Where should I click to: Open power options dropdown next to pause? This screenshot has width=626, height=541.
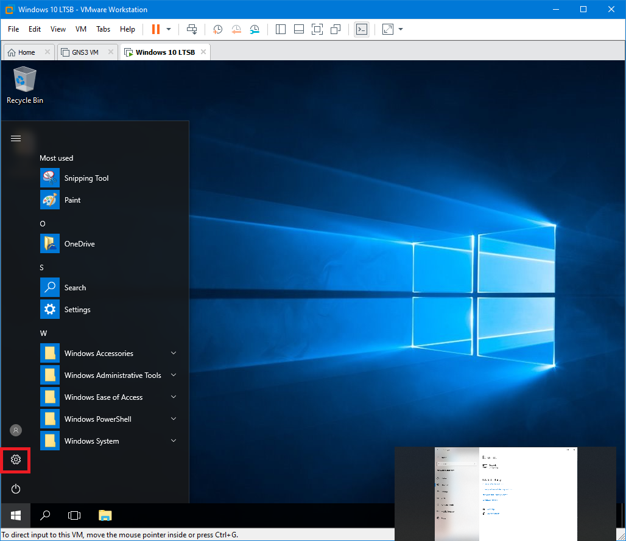(169, 29)
